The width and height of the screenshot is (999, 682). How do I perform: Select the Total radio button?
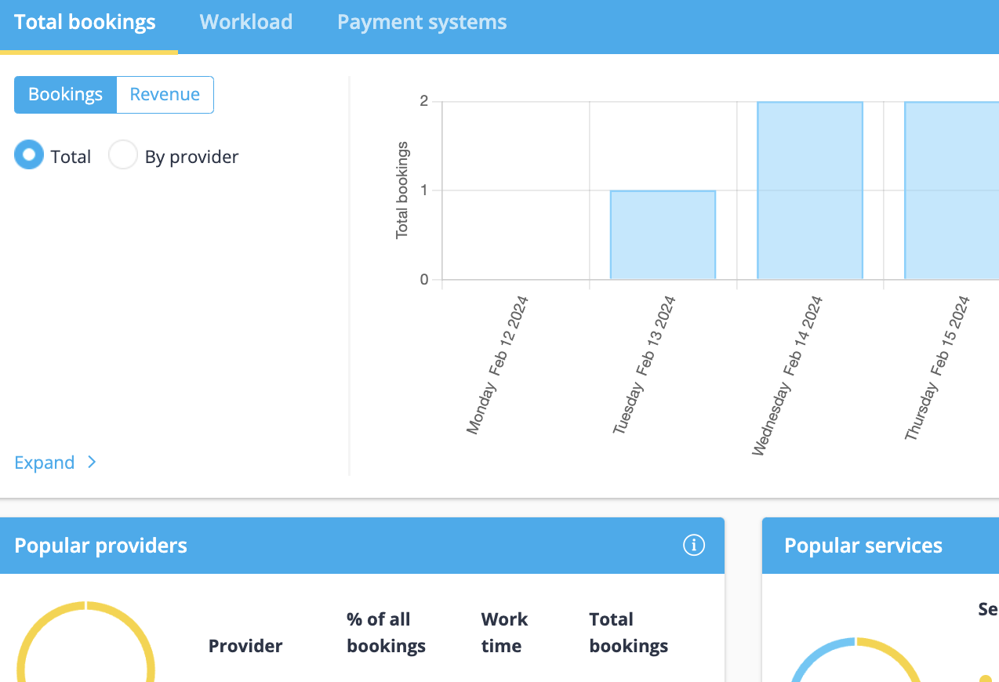[29, 156]
